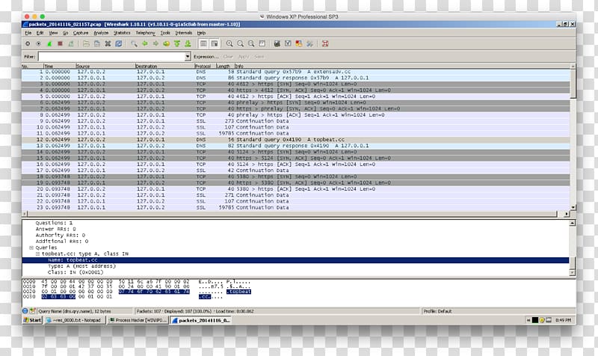Select packet 17 SSL Continuation Data length 42
Image resolution: width=598 pixels, height=356 pixels.
pos(296,171)
